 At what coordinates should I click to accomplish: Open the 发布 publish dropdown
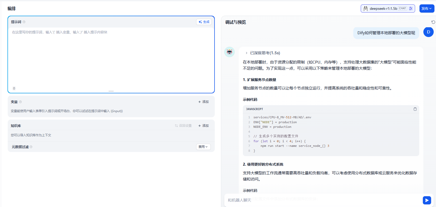click(427, 8)
